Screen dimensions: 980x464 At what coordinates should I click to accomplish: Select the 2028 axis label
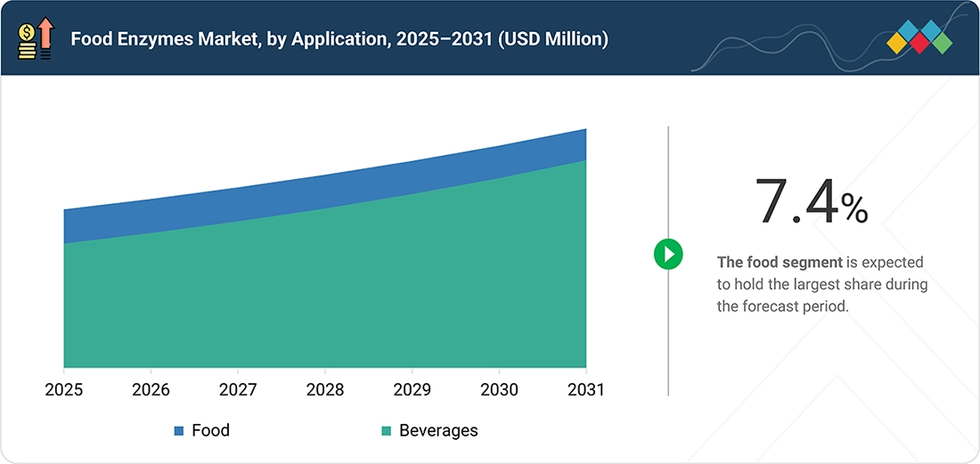pos(325,390)
